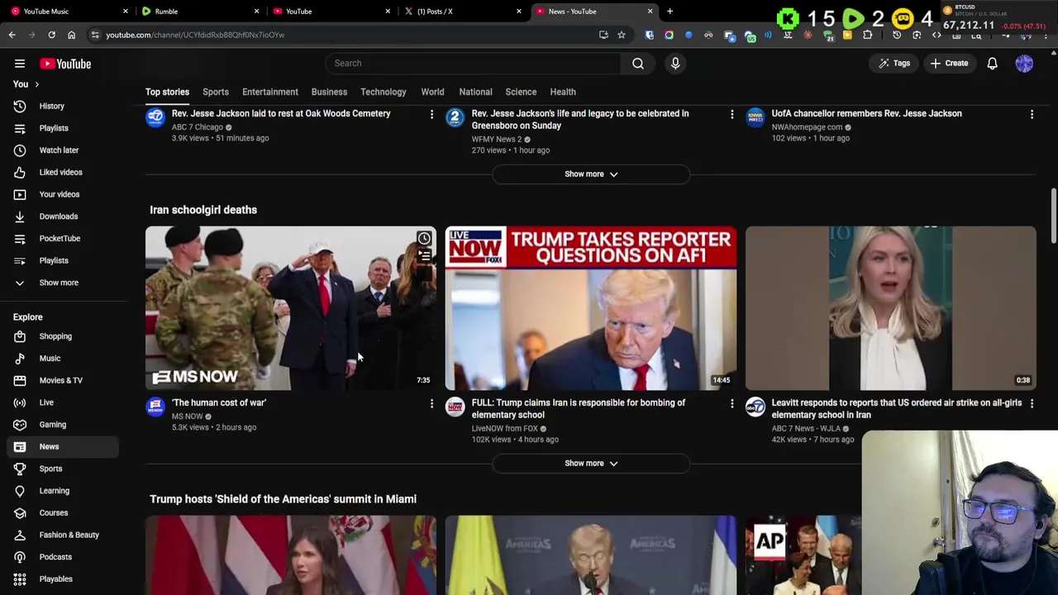Click the Tags button
This screenshot has height=595, width=1058.
pyautogui.click(x=894, y=64)
